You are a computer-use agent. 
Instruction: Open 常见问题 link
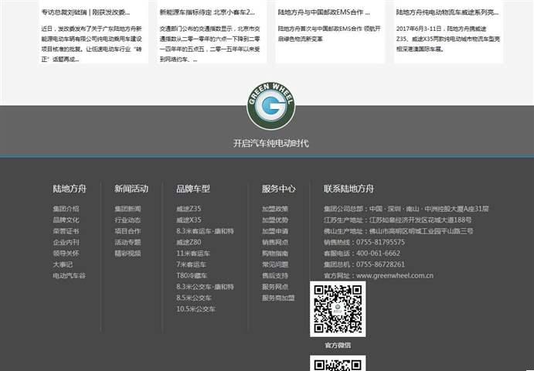point(275,264)
